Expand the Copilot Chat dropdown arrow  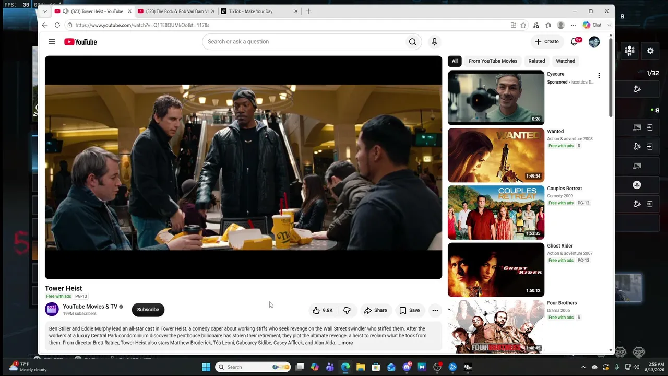(609, 25)
